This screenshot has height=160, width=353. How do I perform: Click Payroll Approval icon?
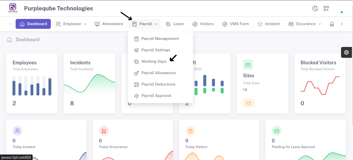tap(137, 96)
